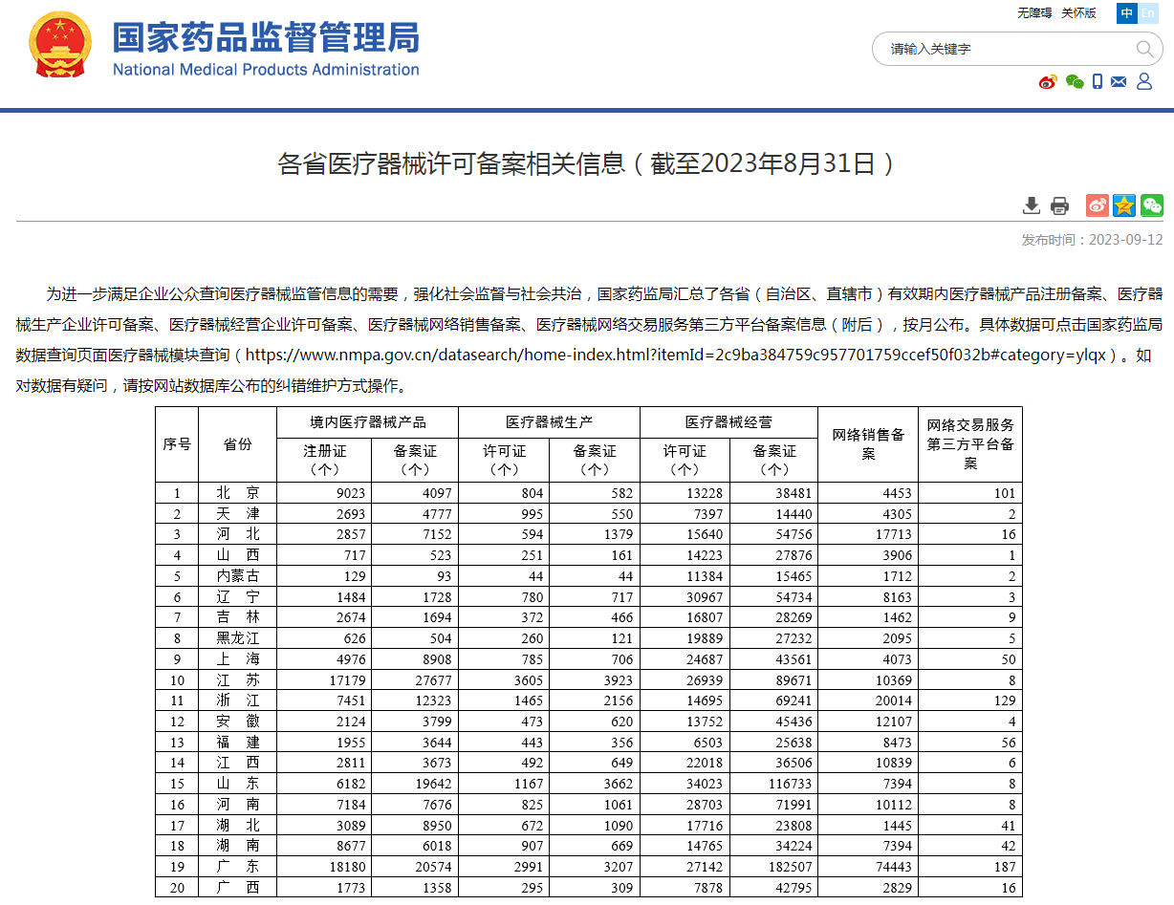Click the value 9023 in the 北京 row
Viewport: 1174px width, 905px height.
click(349, 493)
